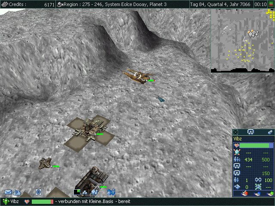Image resolution: width=275 pixels, height=206 pixels.
Task: Toggle the red hand icon with checkmark
Action: (x=245, y=194)
